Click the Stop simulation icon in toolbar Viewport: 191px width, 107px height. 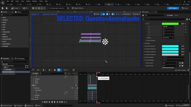tap(39, 8)
